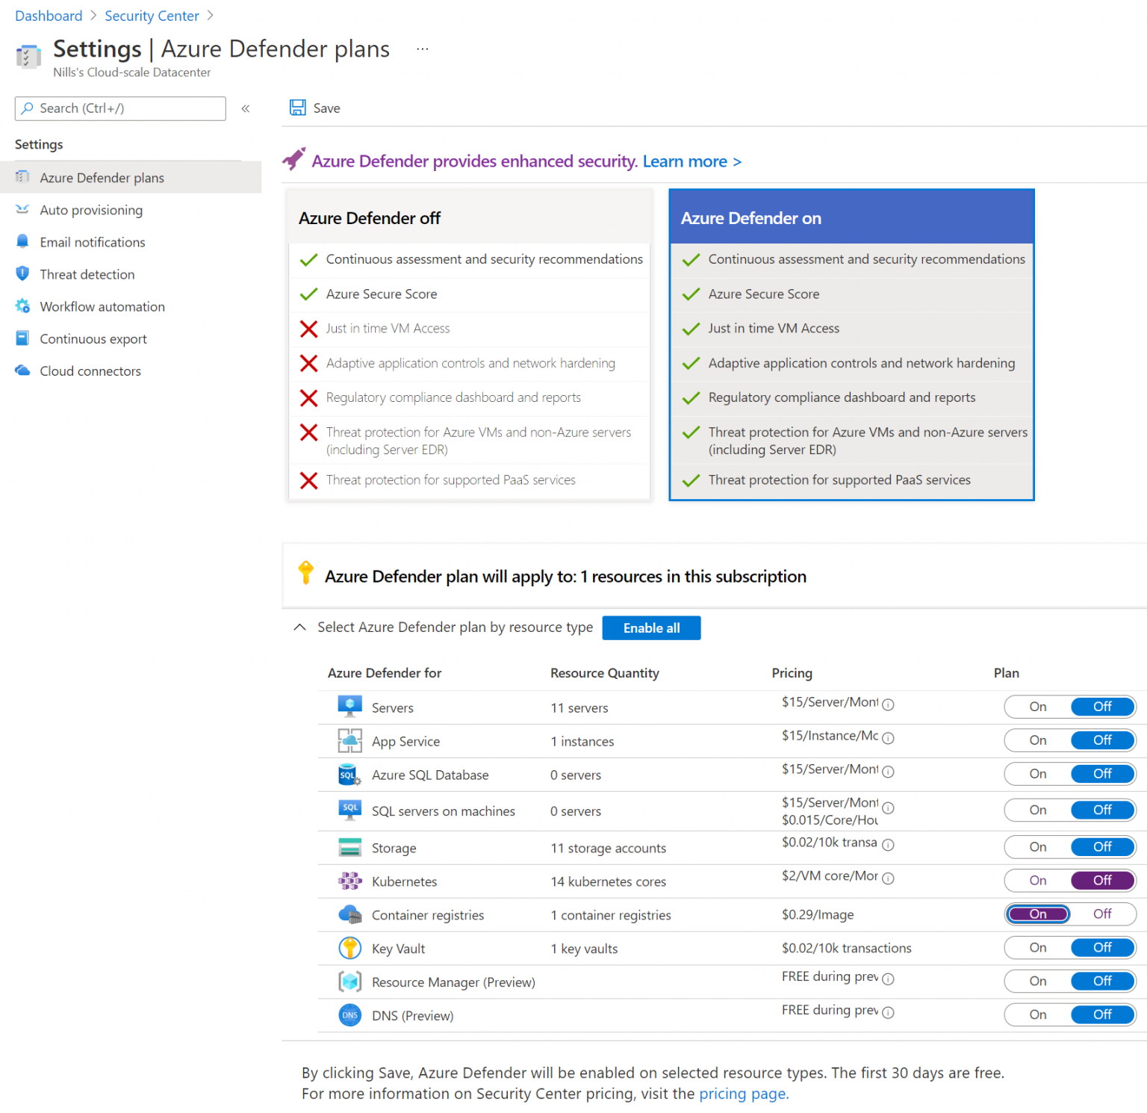Enable the Storage plan

(1037, 847)
